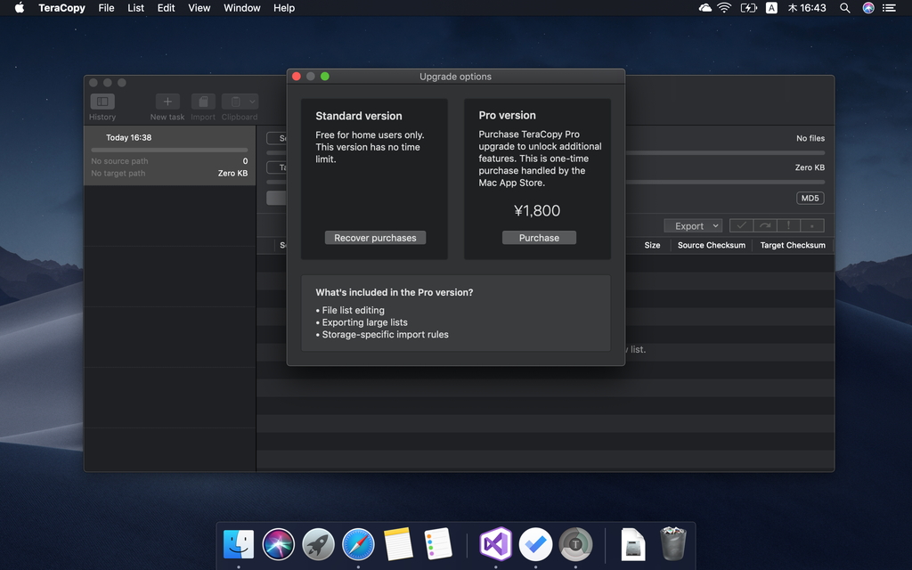This screenshot has width=912, height=570.
Task: Launch Siri from the Dock
Action: [x=278, y=544]
